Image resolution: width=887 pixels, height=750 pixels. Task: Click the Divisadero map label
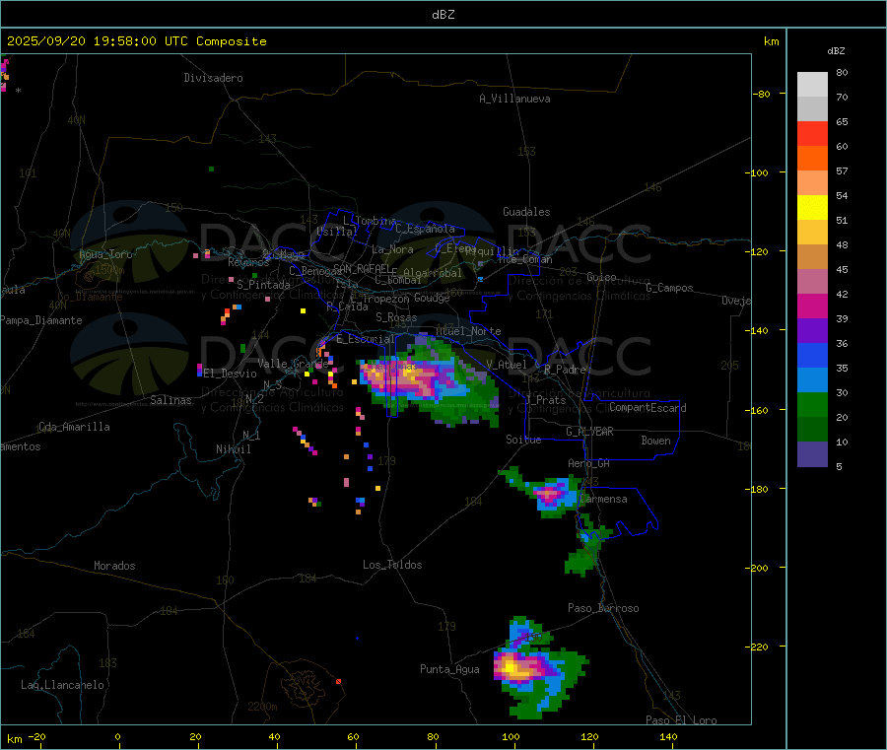213,78
